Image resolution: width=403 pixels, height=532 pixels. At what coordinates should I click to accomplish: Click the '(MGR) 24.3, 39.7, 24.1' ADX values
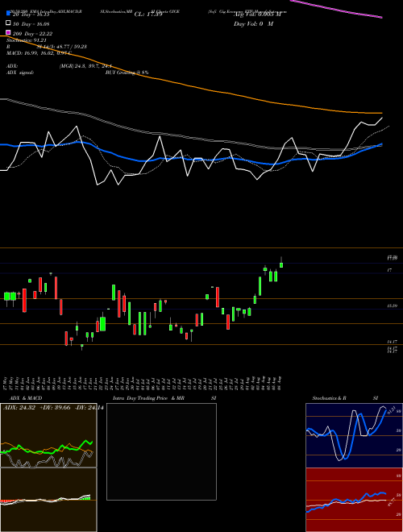(x=85, y=66)
